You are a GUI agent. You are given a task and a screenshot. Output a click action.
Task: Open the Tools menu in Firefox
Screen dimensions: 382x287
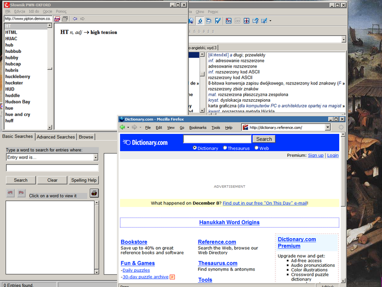[x=216, y=127]
